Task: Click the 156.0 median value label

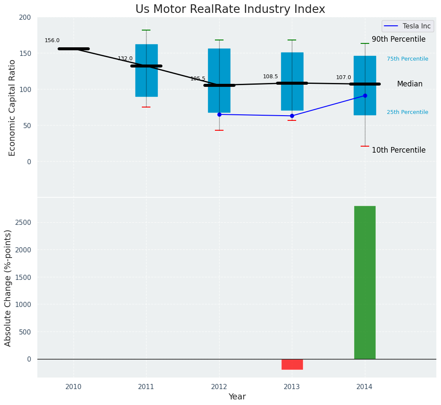Action: click(x=52, y=41)
